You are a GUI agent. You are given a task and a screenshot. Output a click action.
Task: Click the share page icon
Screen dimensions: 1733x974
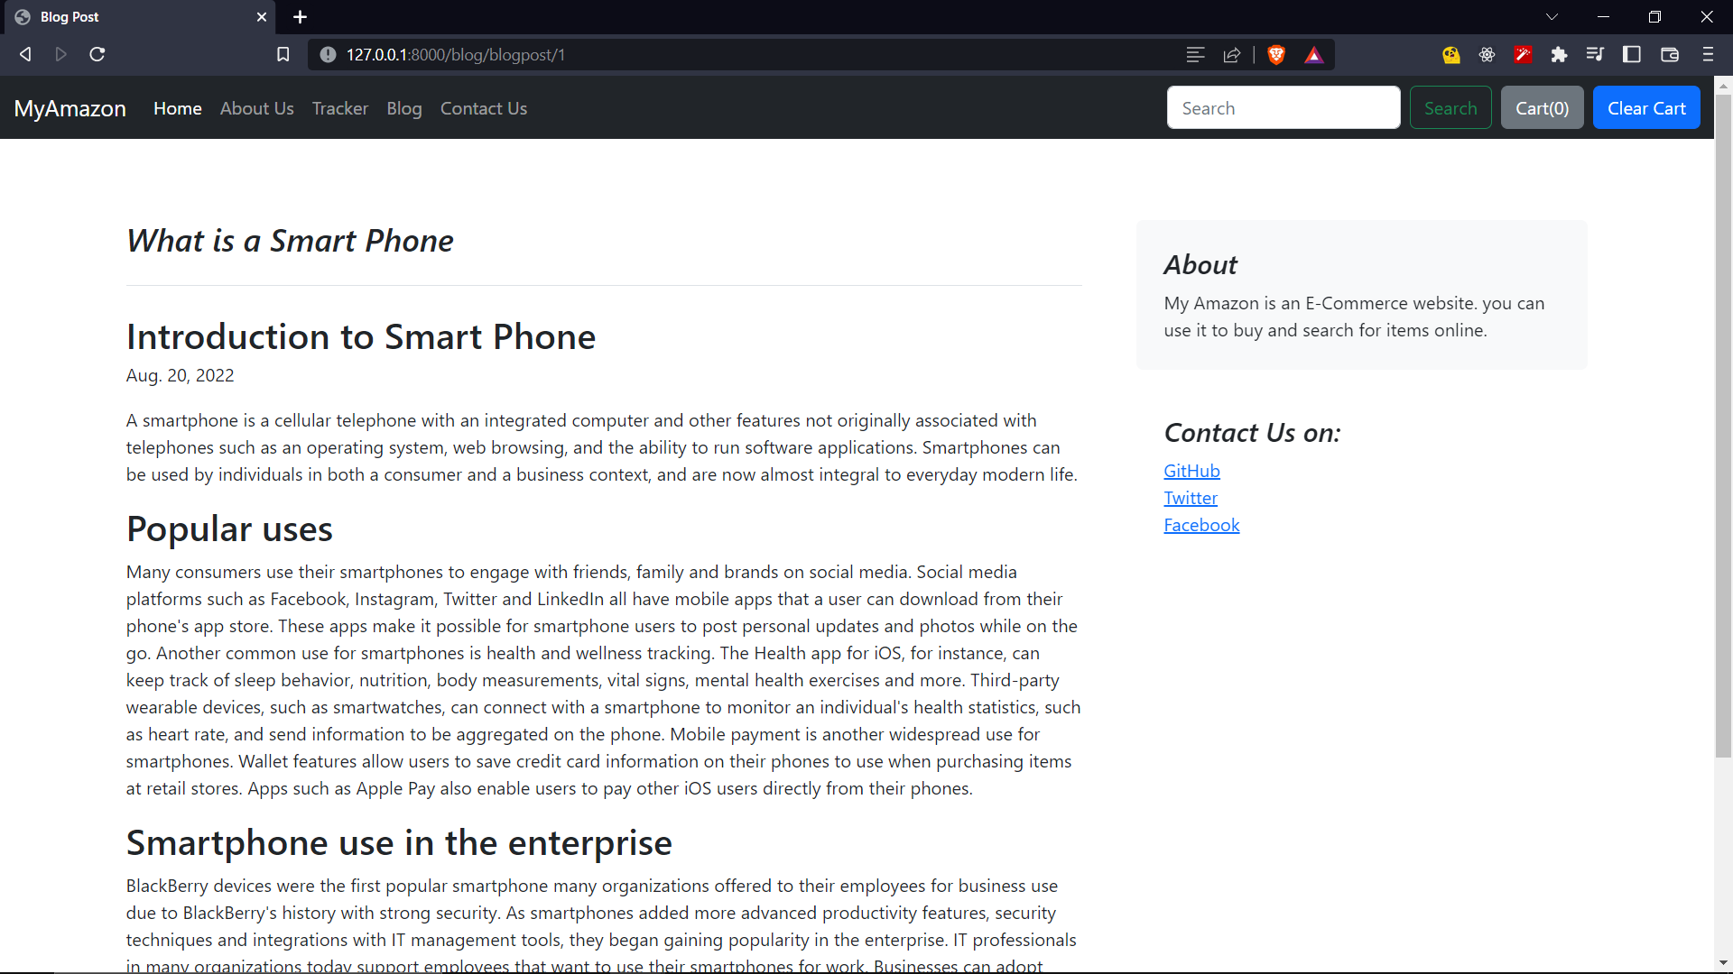1231,54
